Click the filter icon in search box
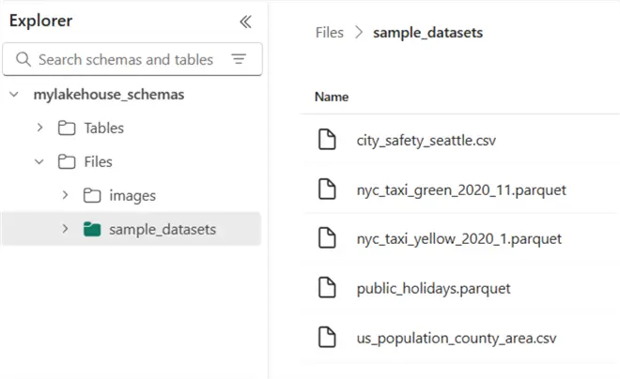This screenshot has width=620, height=379. pyautogui.click(x=239, y=59)
